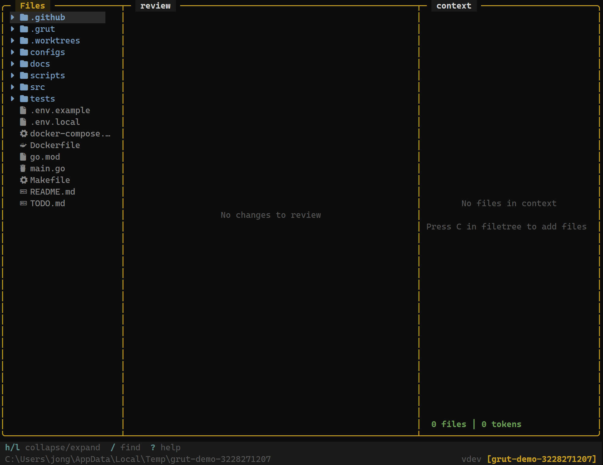Screen dimensions: 603x465
Task: Click the .worktrees folder icon
Action: [x=24, y=41]
